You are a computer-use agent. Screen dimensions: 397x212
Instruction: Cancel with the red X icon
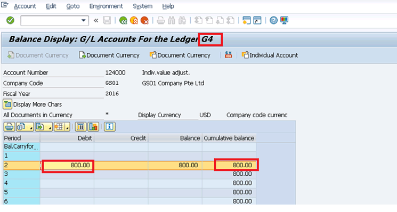pyautogui.click(x=144, y=20)
